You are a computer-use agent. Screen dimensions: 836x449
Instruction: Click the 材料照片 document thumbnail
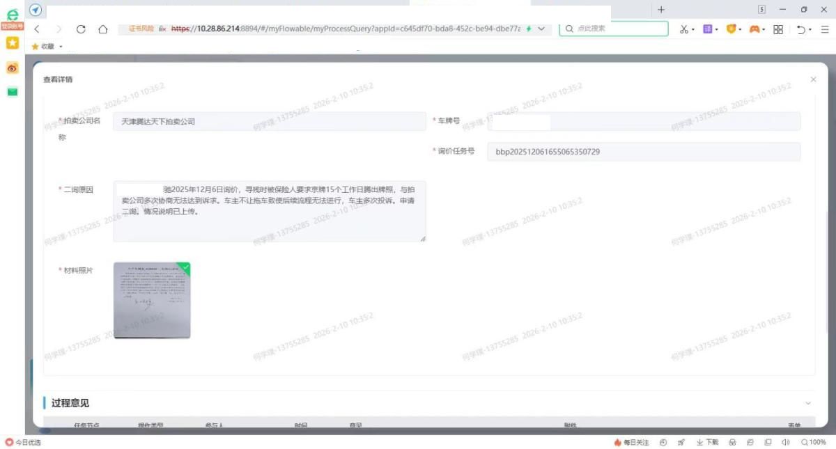152,300
